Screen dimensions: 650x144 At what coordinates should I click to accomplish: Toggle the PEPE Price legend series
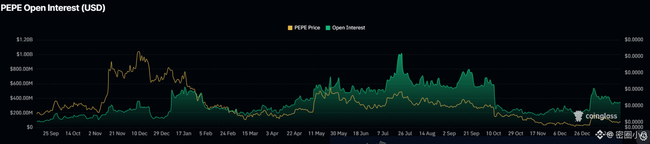[304, 28]
